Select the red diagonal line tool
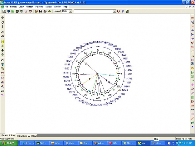195x146 pixels. [192, 118]
